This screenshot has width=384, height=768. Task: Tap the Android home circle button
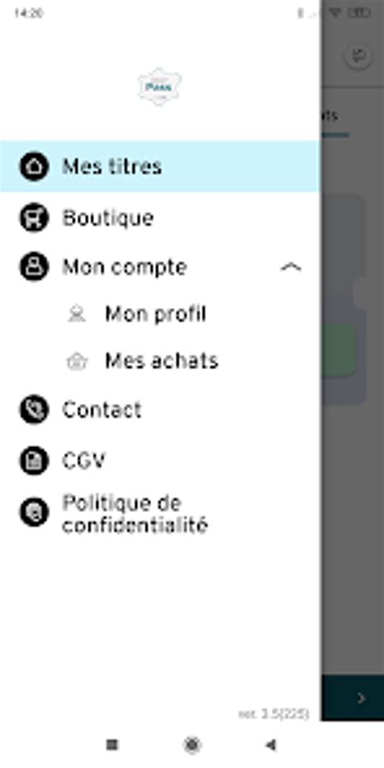[192, 745]
